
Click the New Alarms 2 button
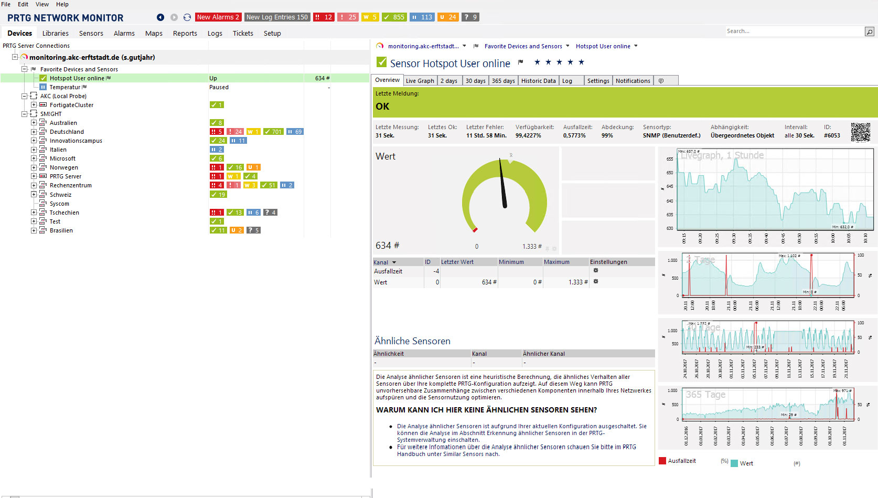pyautogui.click(x=218, y=17)
